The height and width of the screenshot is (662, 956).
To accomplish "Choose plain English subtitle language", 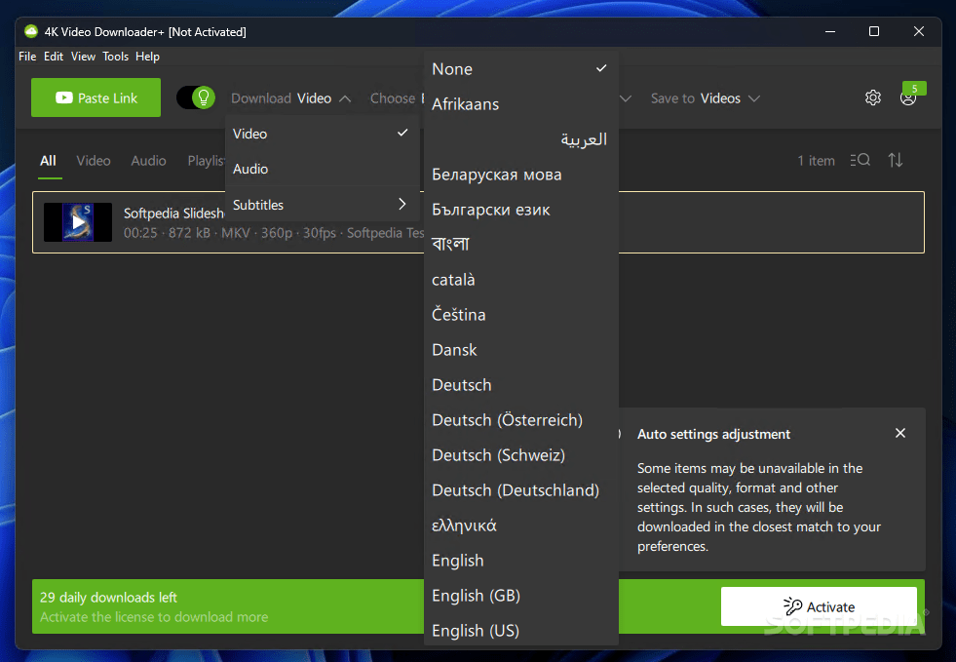I will 520,560.
